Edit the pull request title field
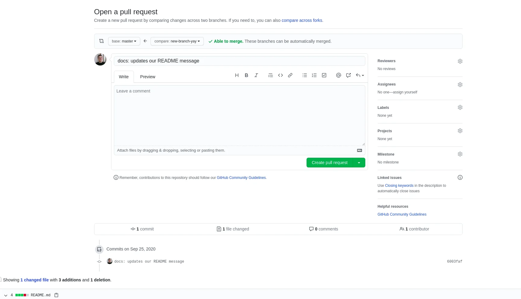This screenshot has width=521, height=299. (239, 61)
